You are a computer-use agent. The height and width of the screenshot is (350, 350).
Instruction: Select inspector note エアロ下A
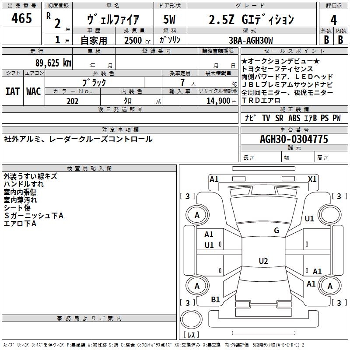tap(20, 224)
